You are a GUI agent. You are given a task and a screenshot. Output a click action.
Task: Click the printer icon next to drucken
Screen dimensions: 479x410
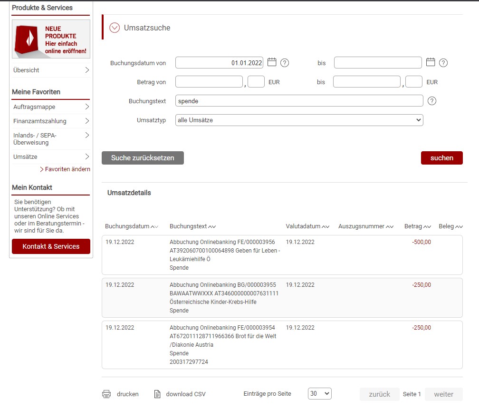pos(106,394)
